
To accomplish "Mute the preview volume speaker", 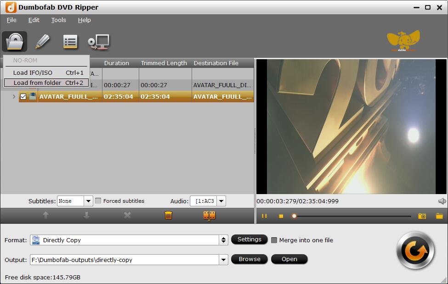I will coord(442,201).
